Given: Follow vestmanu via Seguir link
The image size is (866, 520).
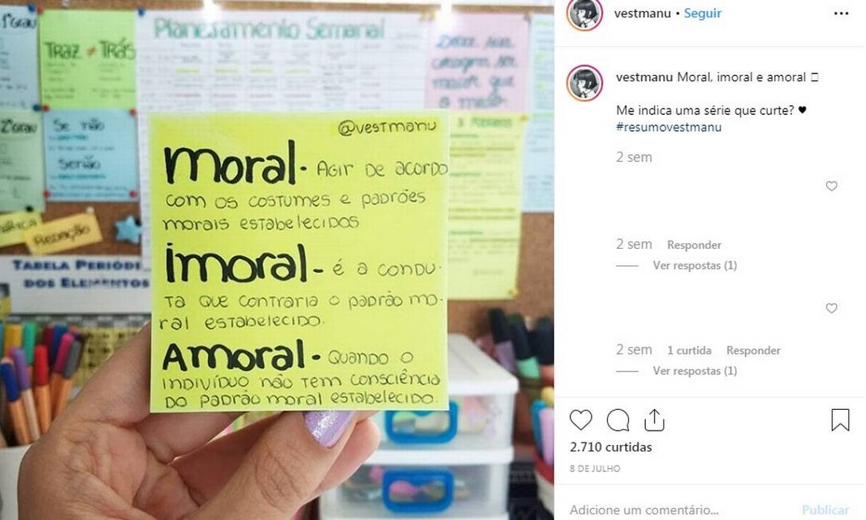Looking at the screenshot, I should click(x=703, y=14).
